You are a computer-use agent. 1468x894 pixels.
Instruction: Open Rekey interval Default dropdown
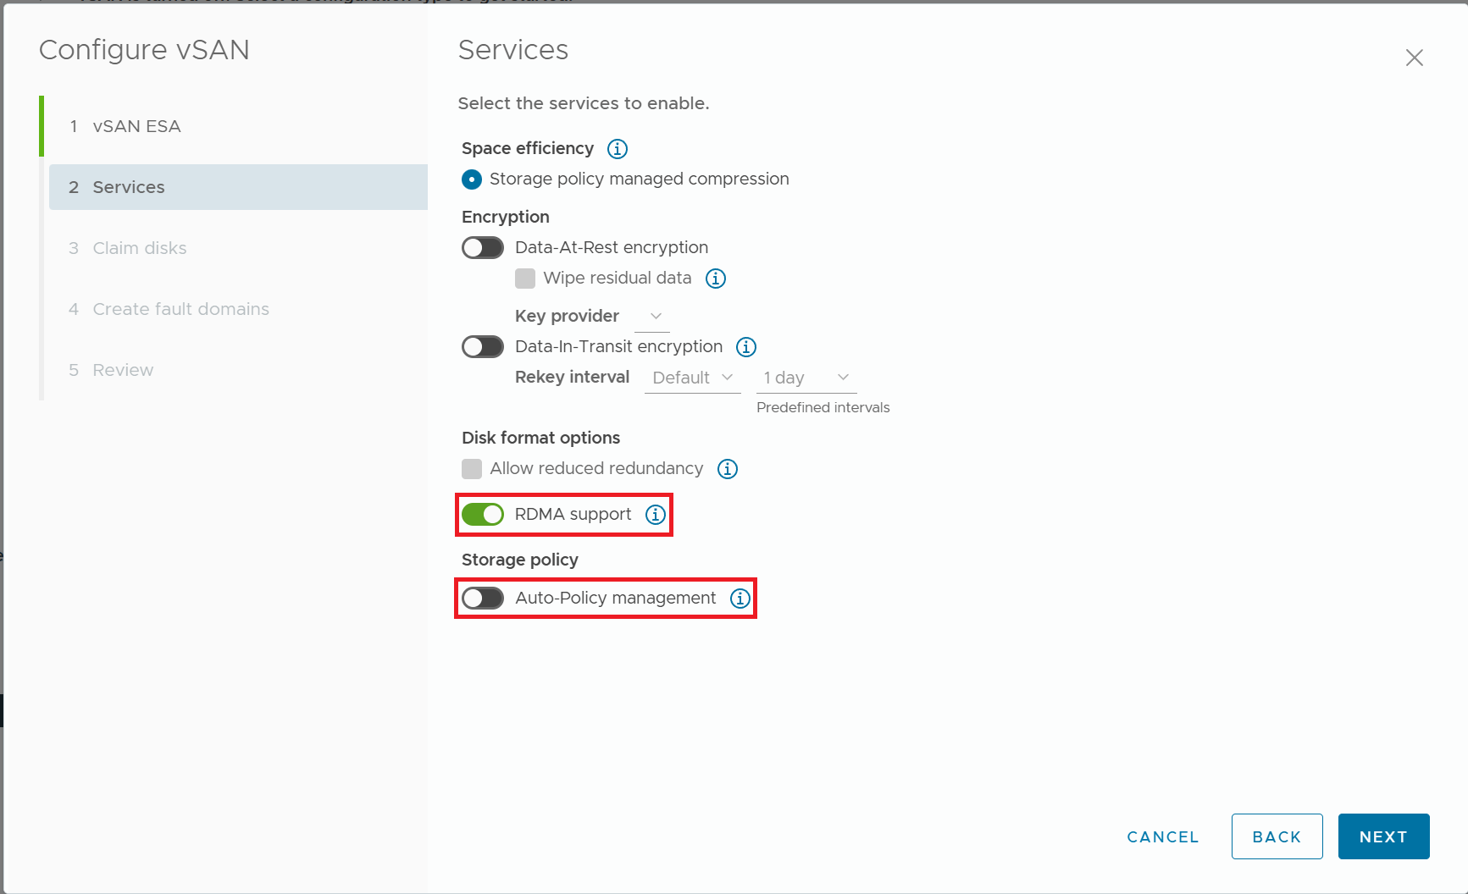click(692, 378)
